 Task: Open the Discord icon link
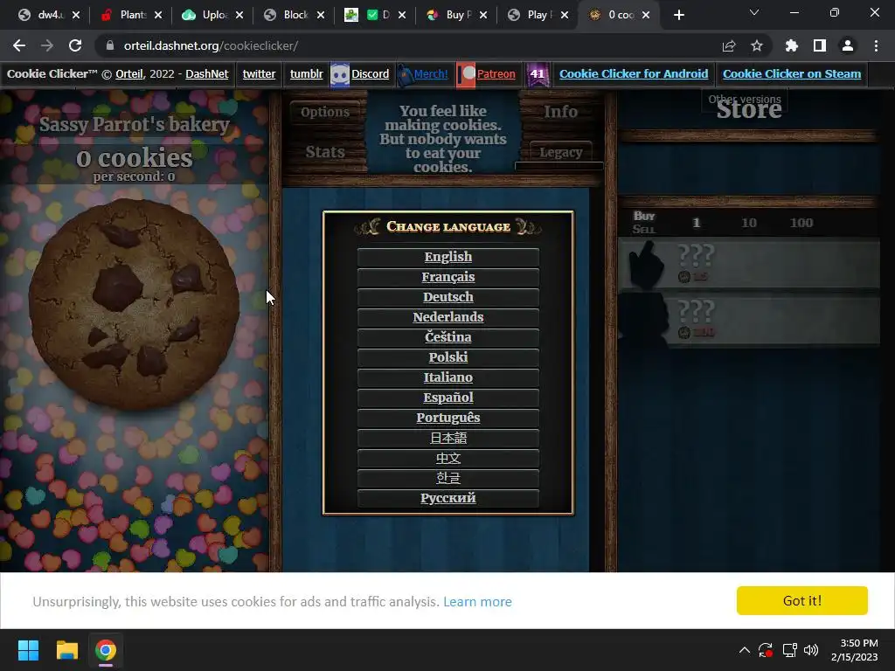point(340,74)
